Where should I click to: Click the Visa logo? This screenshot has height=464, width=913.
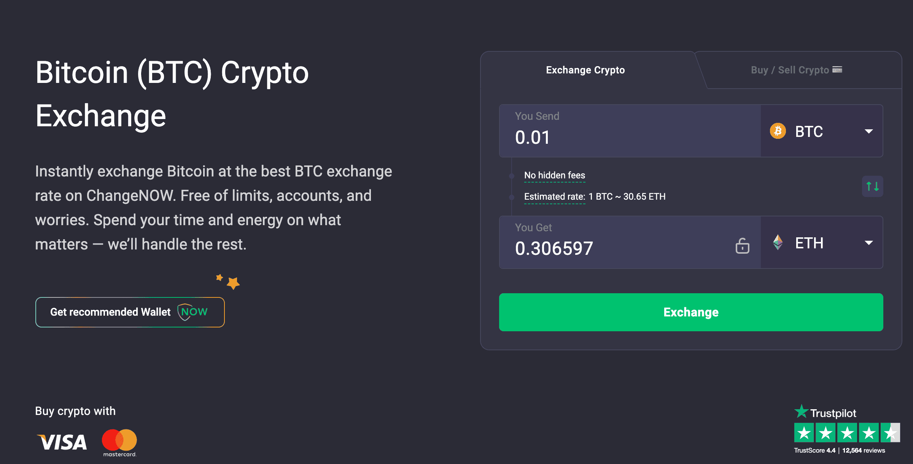[62, 442]
